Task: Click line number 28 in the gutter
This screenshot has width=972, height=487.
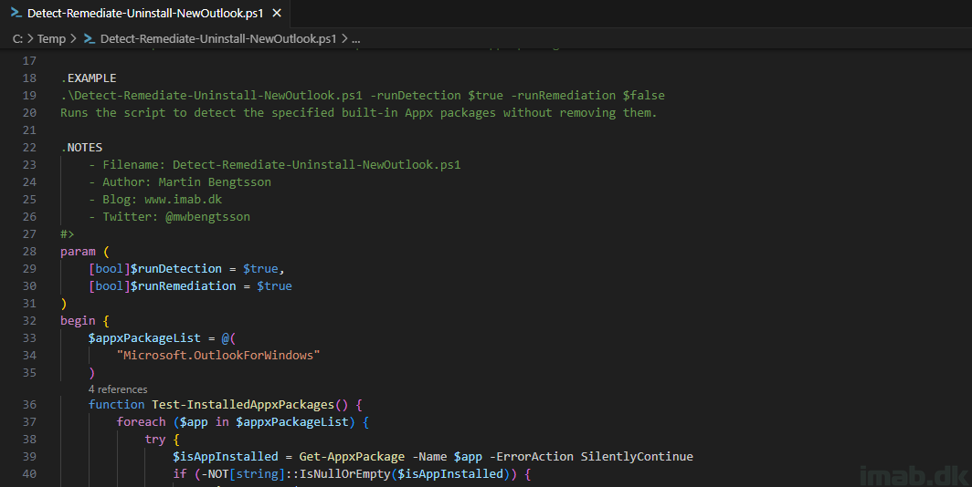Action: click(x=29, y=251)
